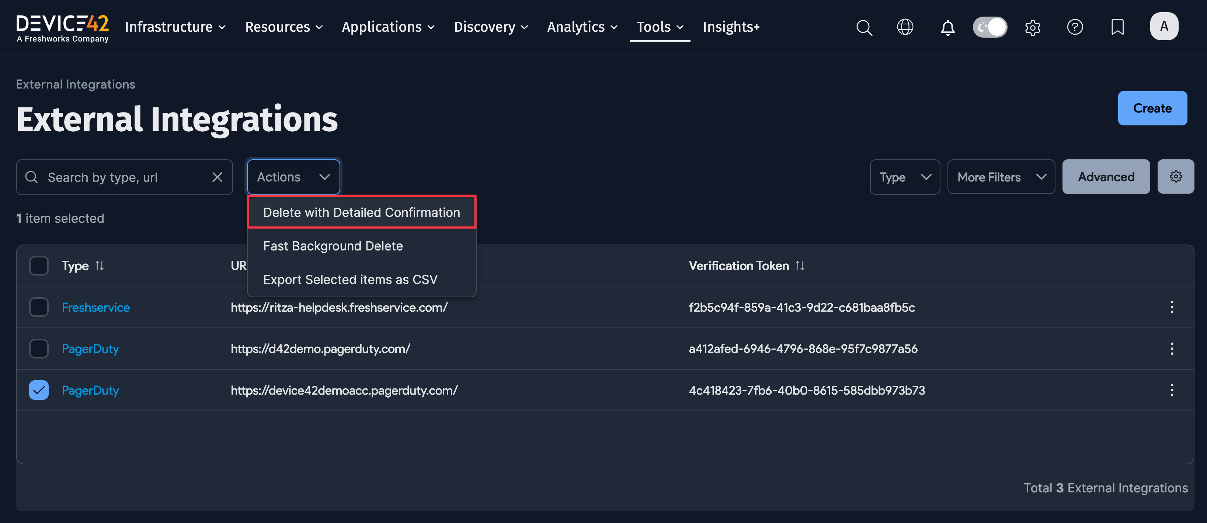Image resolution: width=1207 pixels, height=523 pixels.
Task: Expand the More Filters dropdown
Action: pyautogui.click(x=1001, y=177)
